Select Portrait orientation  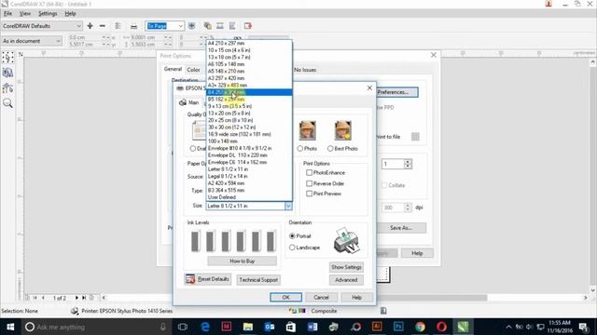pyautogui.click(x=292, y=235)
